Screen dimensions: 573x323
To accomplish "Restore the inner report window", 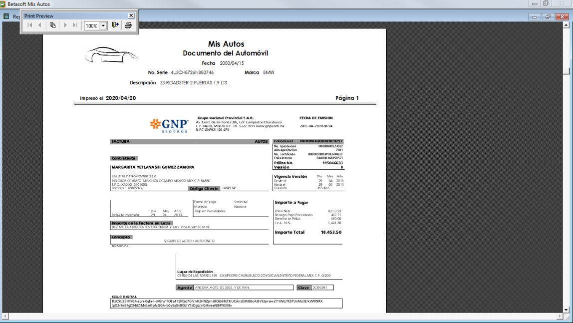I will pos(548,17).
